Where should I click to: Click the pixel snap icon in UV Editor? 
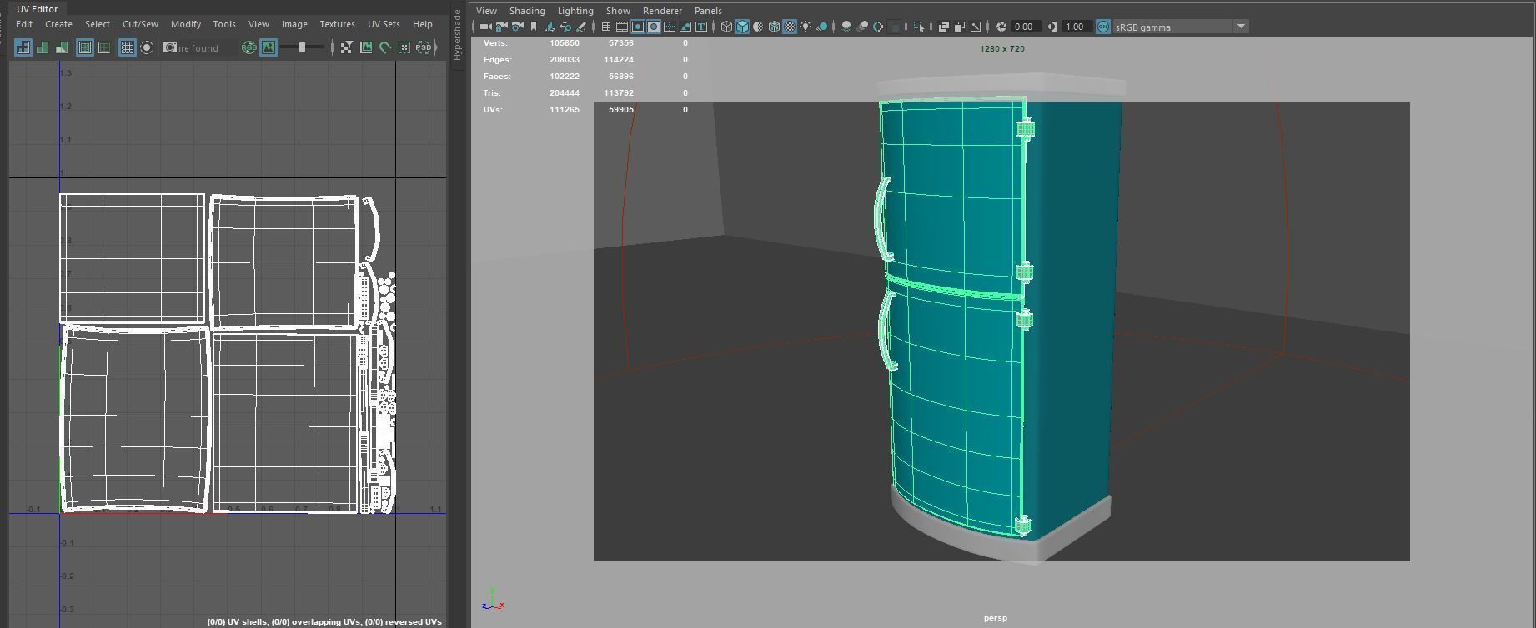404,47
